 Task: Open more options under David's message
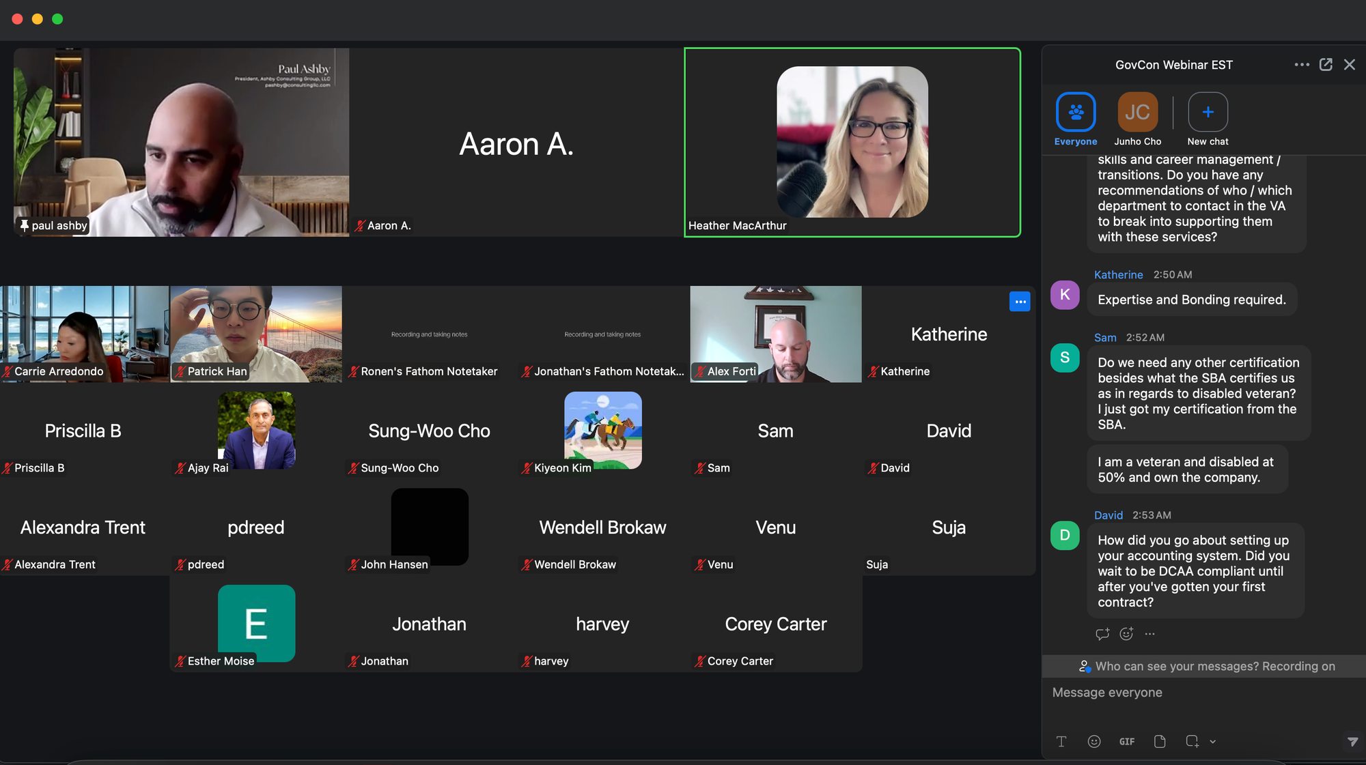coord(1149,634)
